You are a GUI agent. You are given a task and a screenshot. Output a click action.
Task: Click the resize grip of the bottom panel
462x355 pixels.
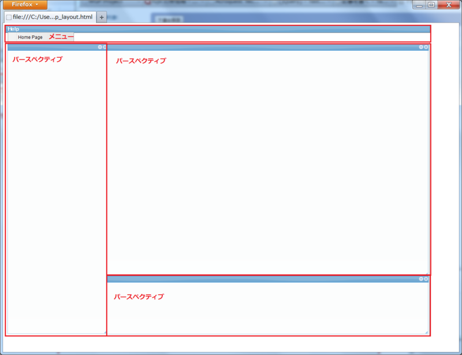(426, 333)
